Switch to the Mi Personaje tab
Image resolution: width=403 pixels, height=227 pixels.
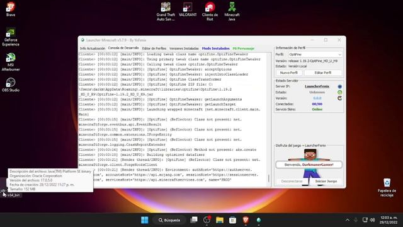point(244,49)
